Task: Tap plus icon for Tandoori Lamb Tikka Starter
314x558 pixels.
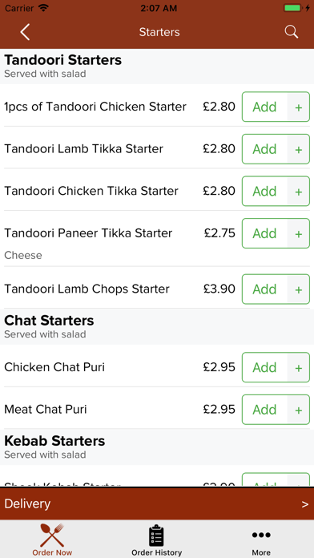Action: coord(299,149)
